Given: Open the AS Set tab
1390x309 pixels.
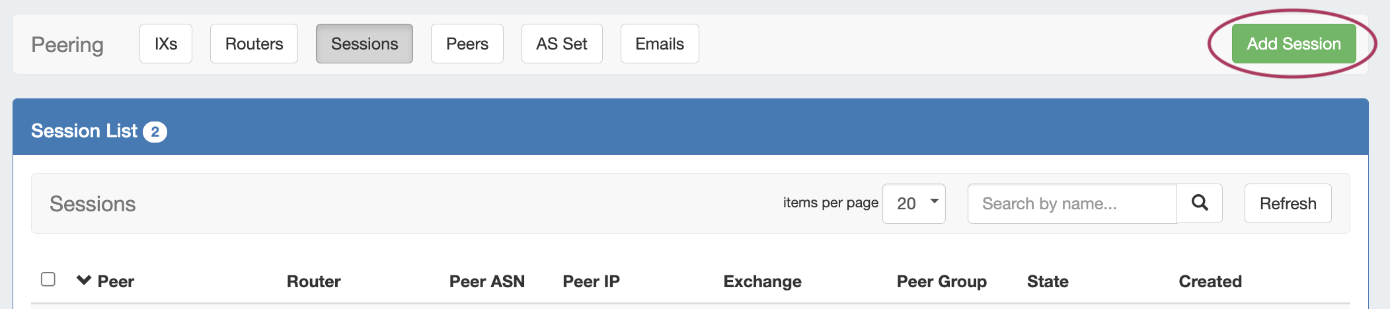Looking at the screenshot, I should [561, 44].
